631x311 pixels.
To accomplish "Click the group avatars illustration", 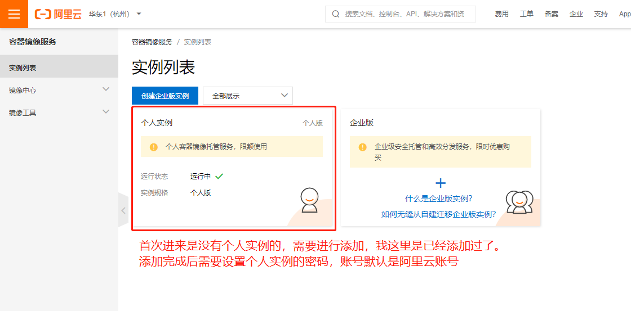I will [x=519, y=202].
